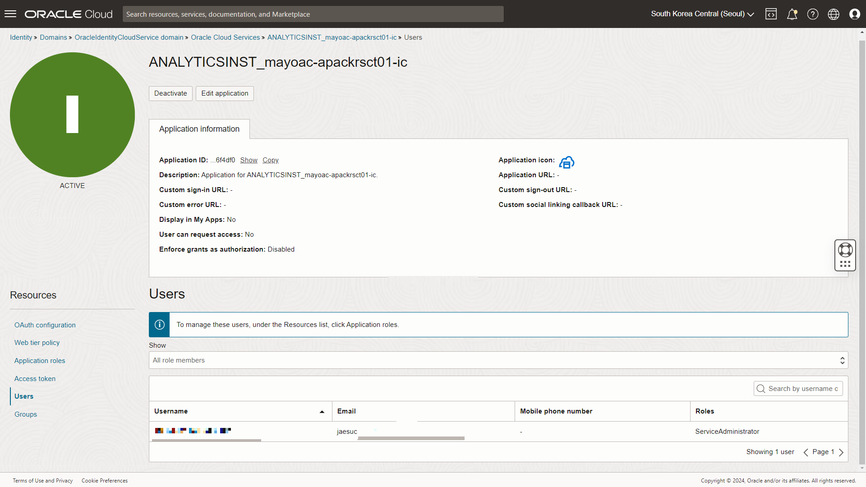The image size is (866, 487).
Task: Open the South Korea Central region selector
Action: (x=701, y=14)
